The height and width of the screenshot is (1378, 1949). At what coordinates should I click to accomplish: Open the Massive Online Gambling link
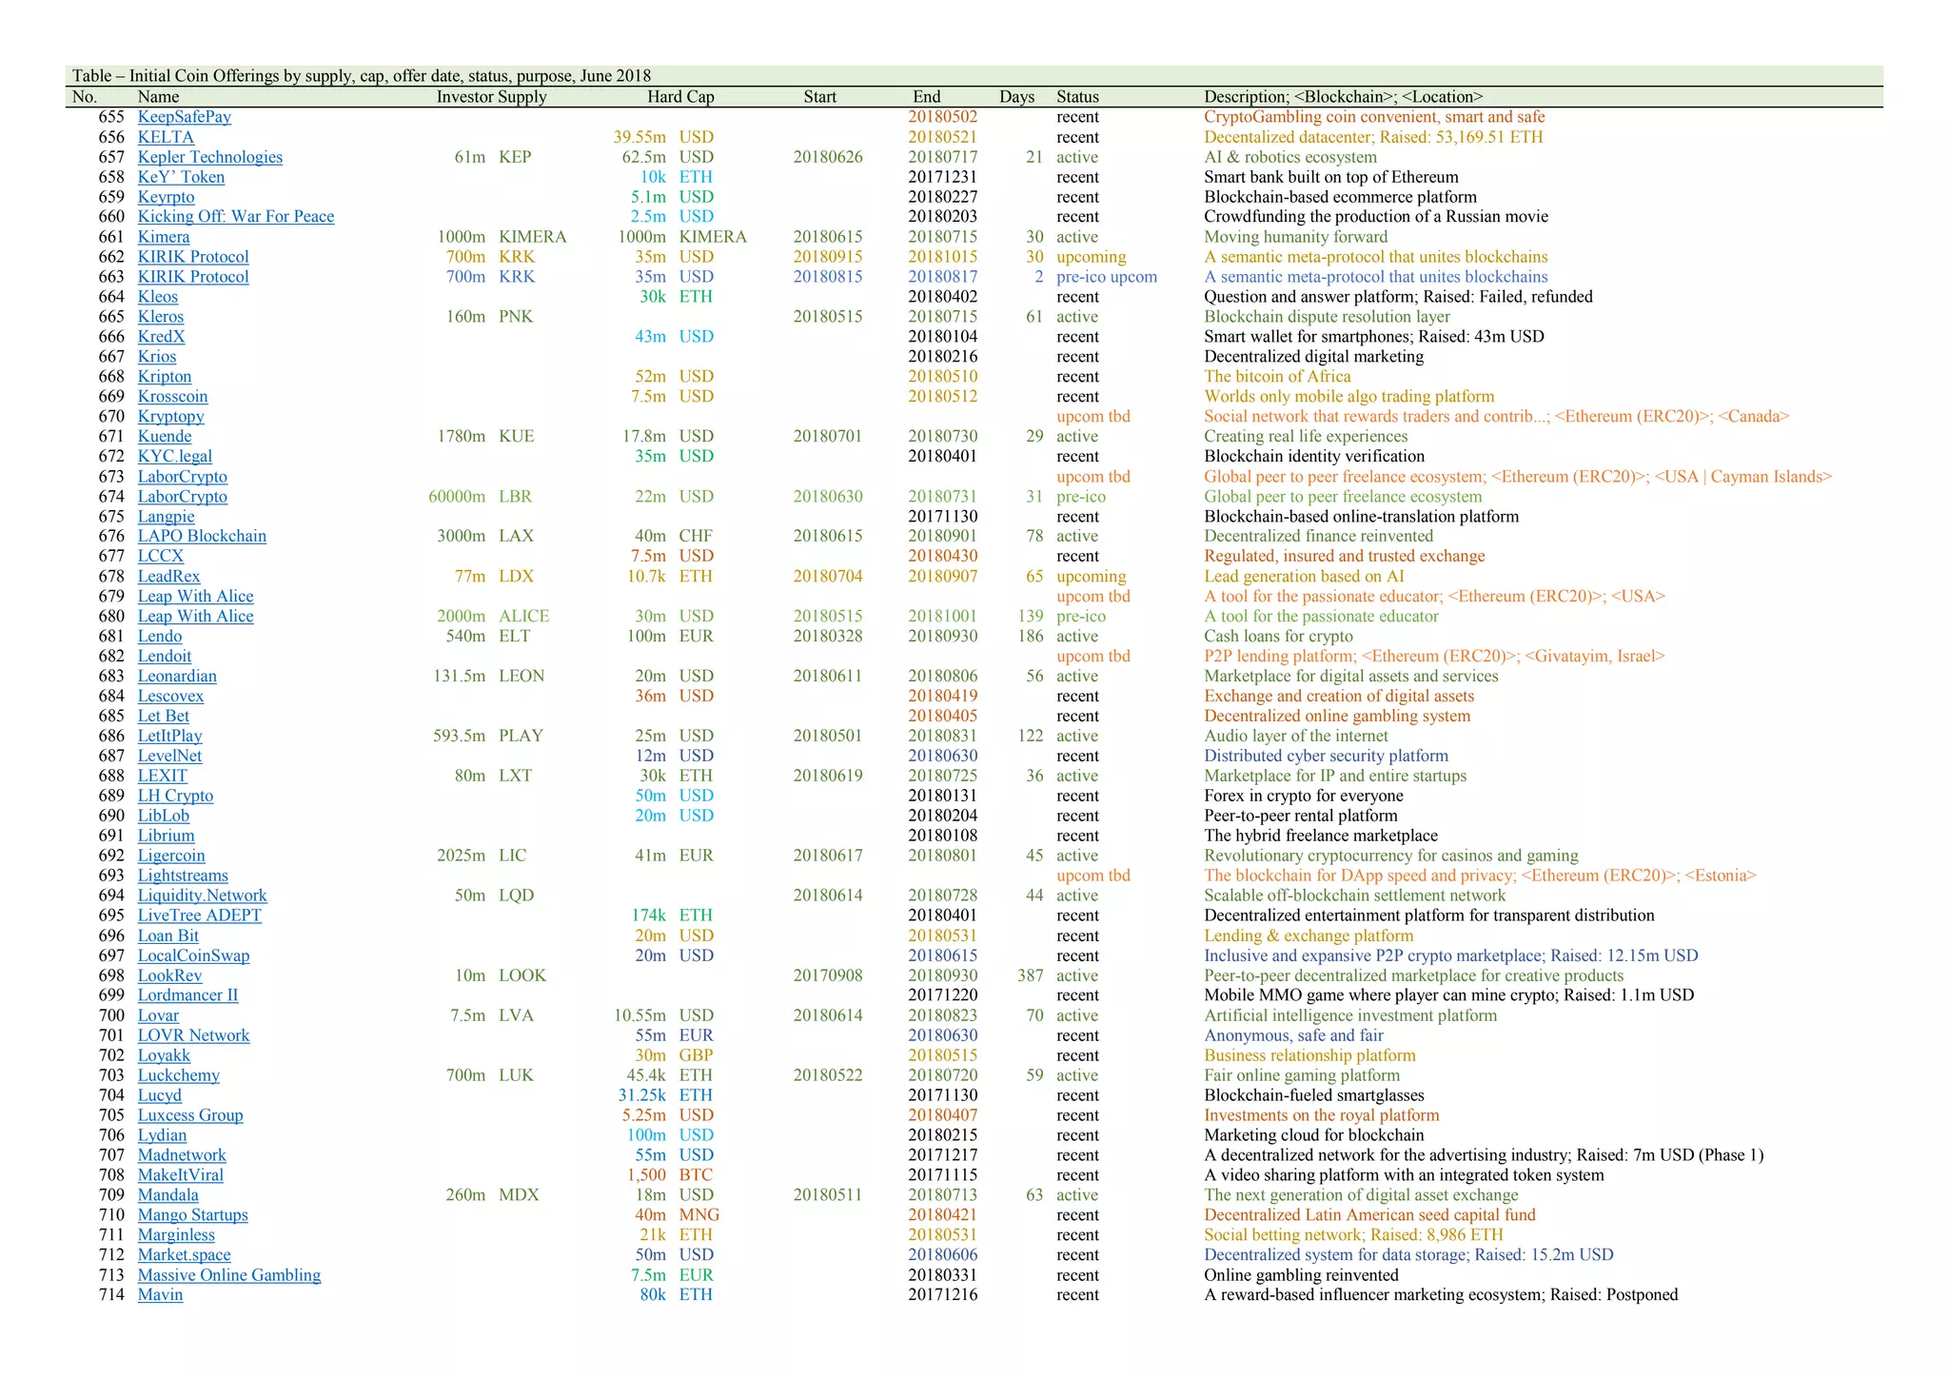click(x=228, y=1274)
